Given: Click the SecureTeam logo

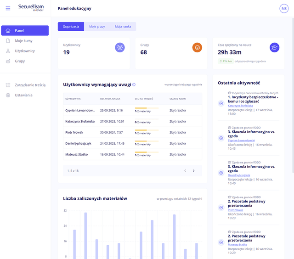Looking at the screenshot, I should pos(31,8).
